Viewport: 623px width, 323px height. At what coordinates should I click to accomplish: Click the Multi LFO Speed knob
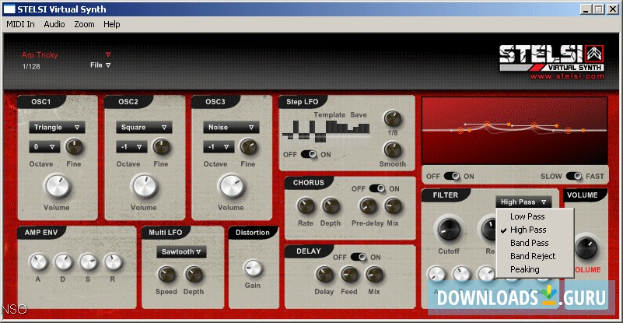click(x=166, y=275)
